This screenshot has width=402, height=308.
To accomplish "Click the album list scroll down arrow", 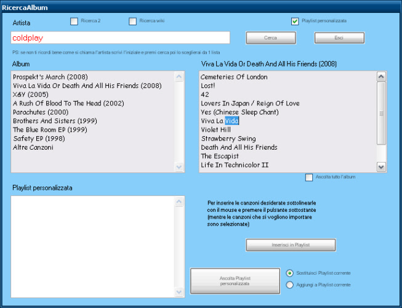I will (179, 167).
